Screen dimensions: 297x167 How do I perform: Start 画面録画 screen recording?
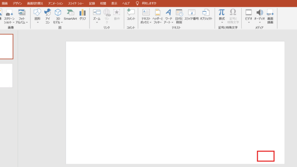pos(270,17)
